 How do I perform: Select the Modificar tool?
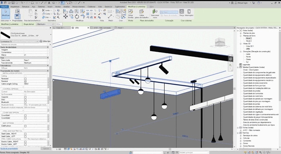tap(6, 14)
